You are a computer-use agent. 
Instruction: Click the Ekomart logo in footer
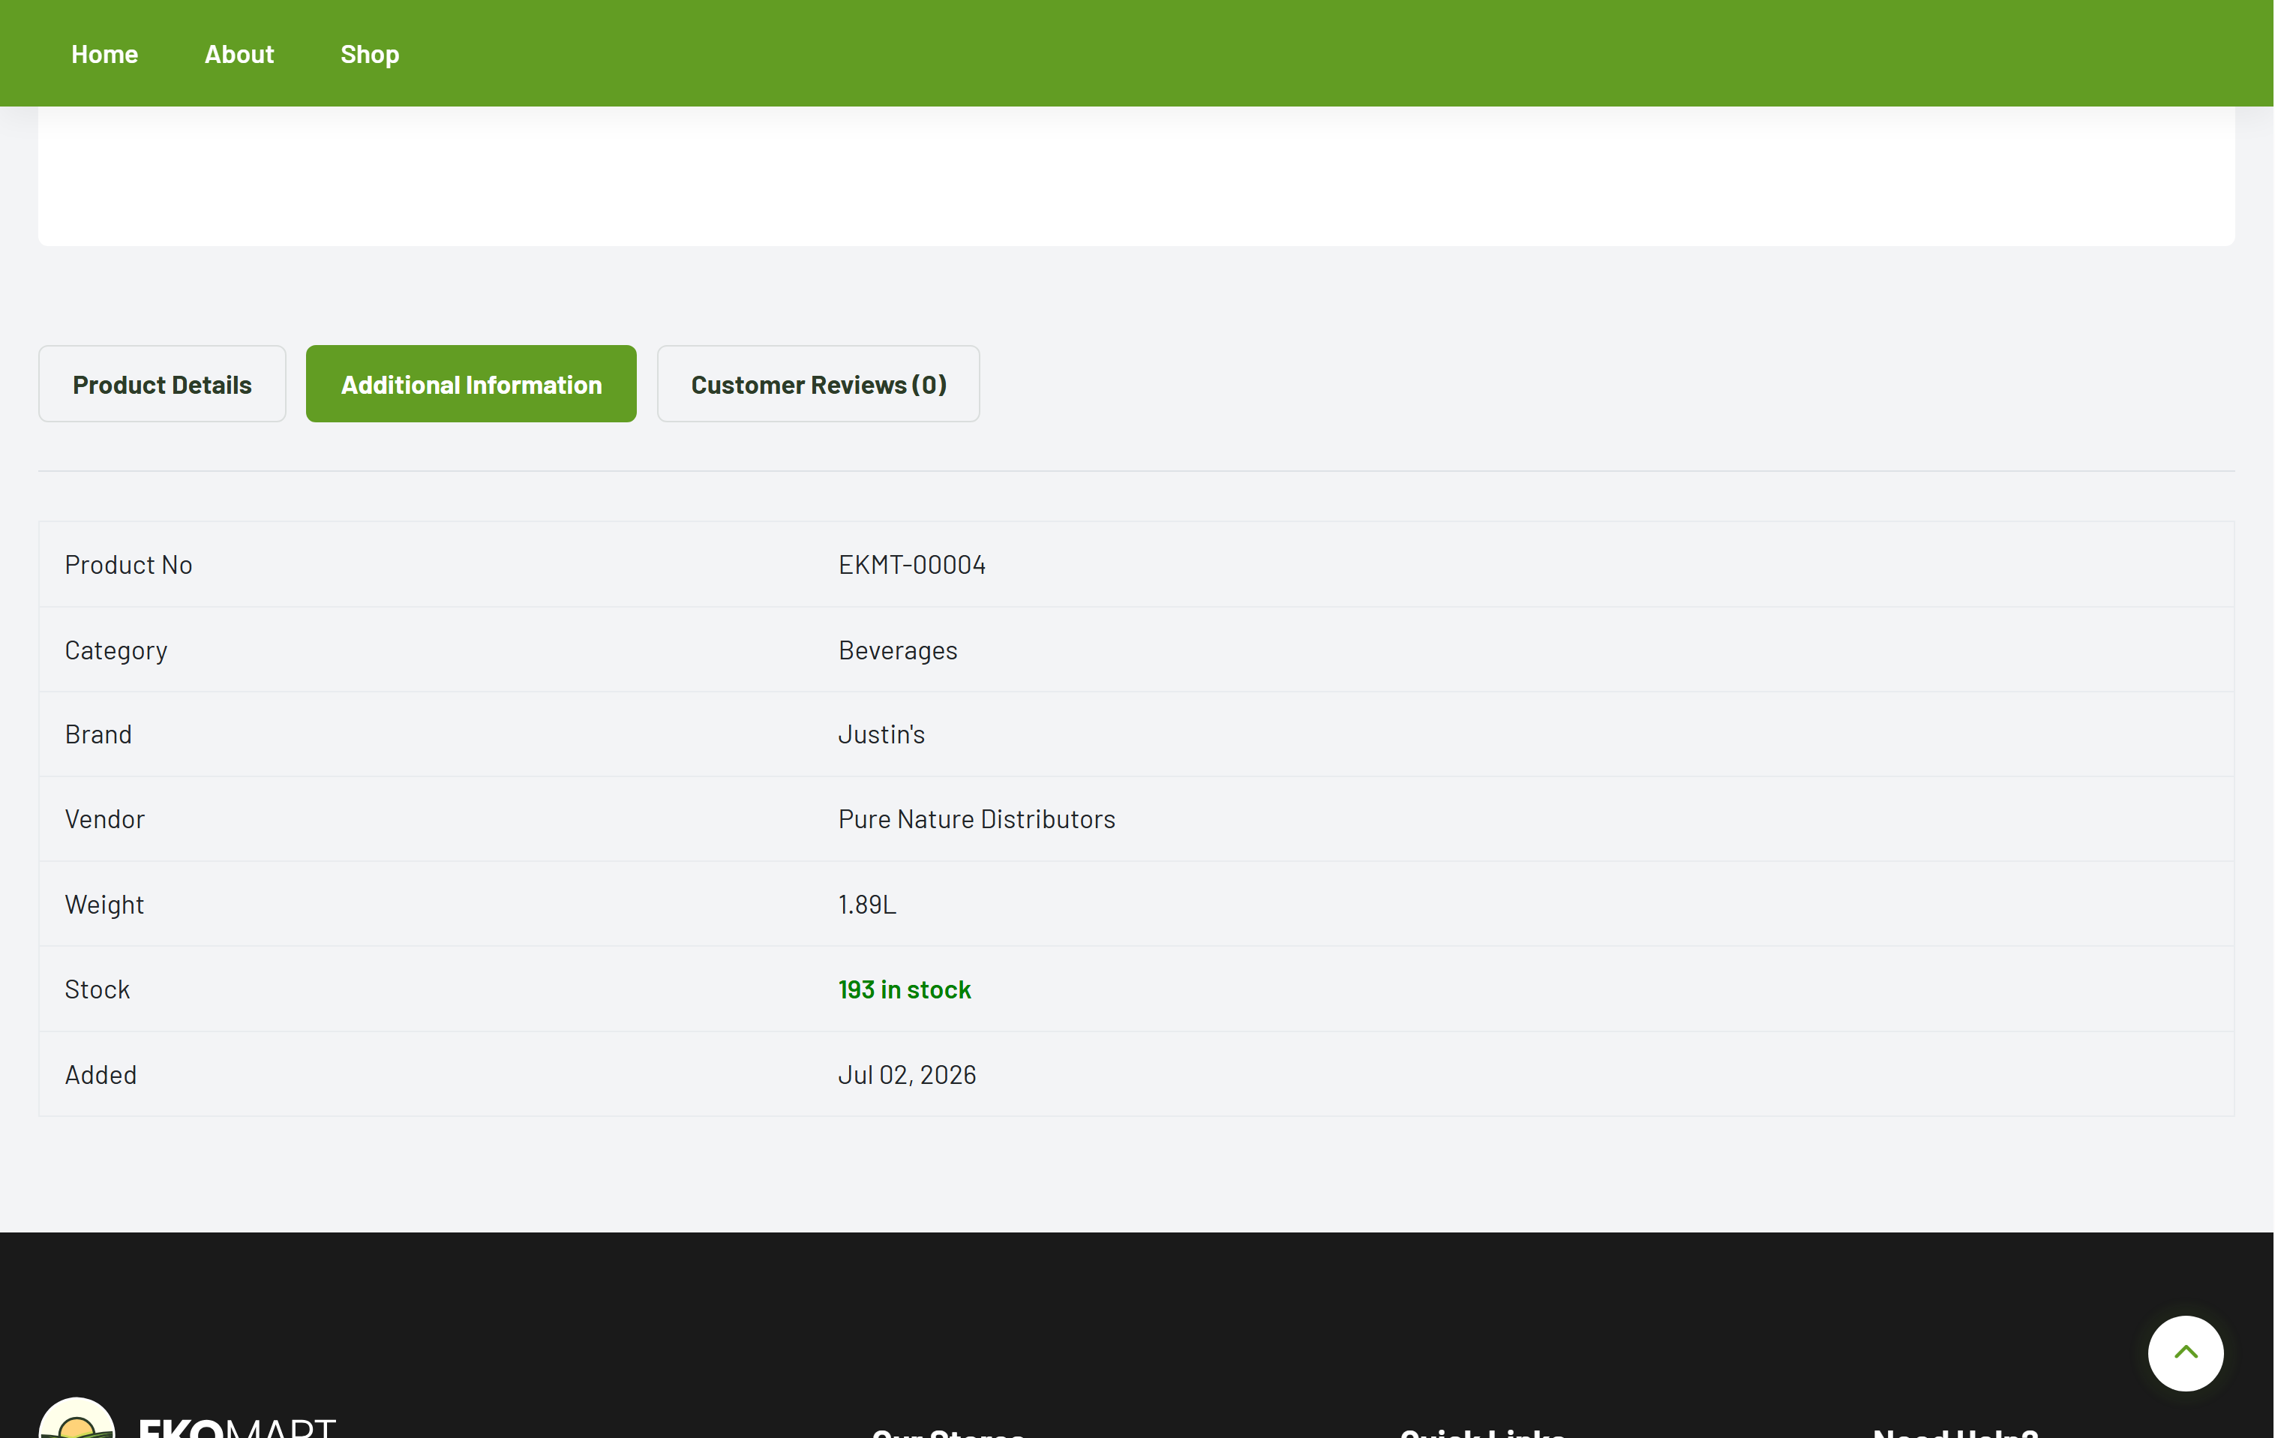coord(187,1418)
